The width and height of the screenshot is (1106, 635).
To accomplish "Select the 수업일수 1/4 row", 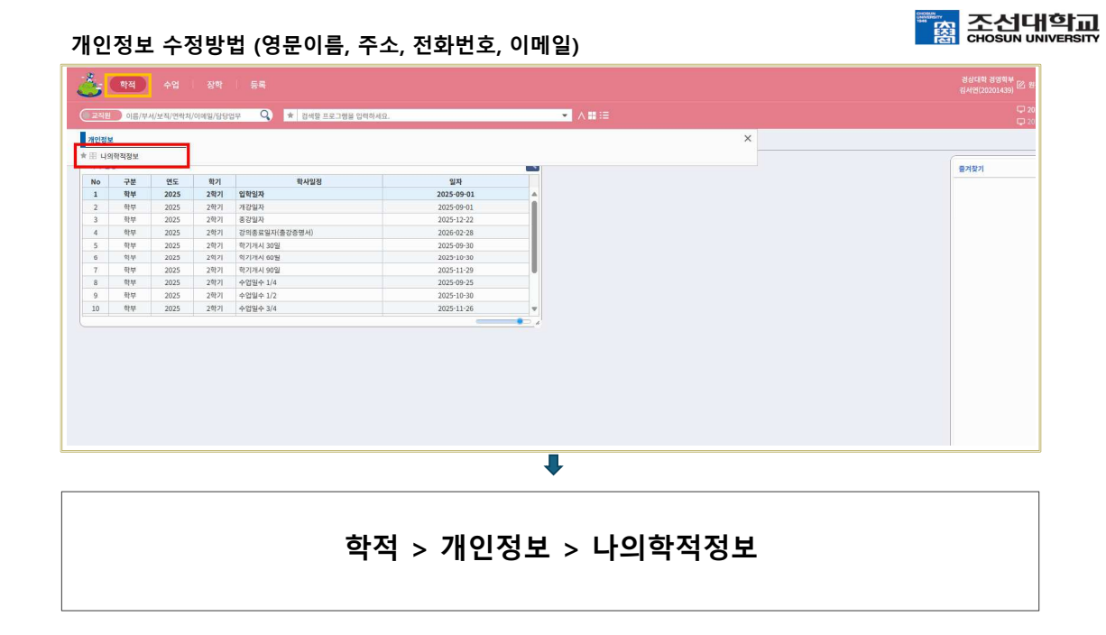I will pos(305,282).
